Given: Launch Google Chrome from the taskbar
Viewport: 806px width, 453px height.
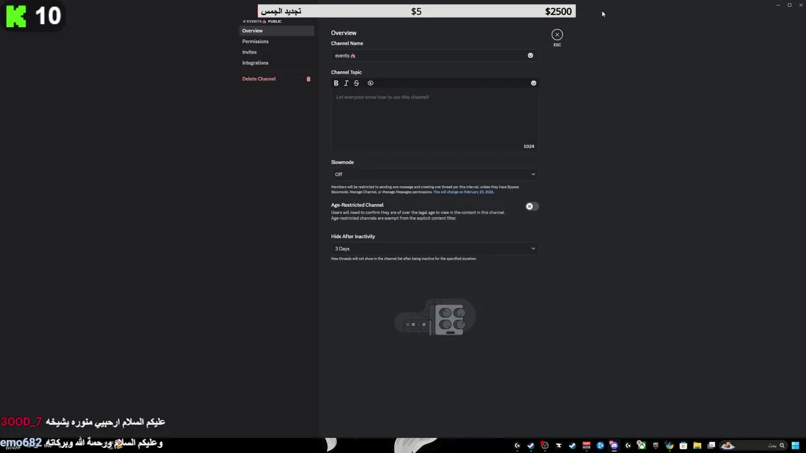Looking at the screenshot, I should pos(669,445).
